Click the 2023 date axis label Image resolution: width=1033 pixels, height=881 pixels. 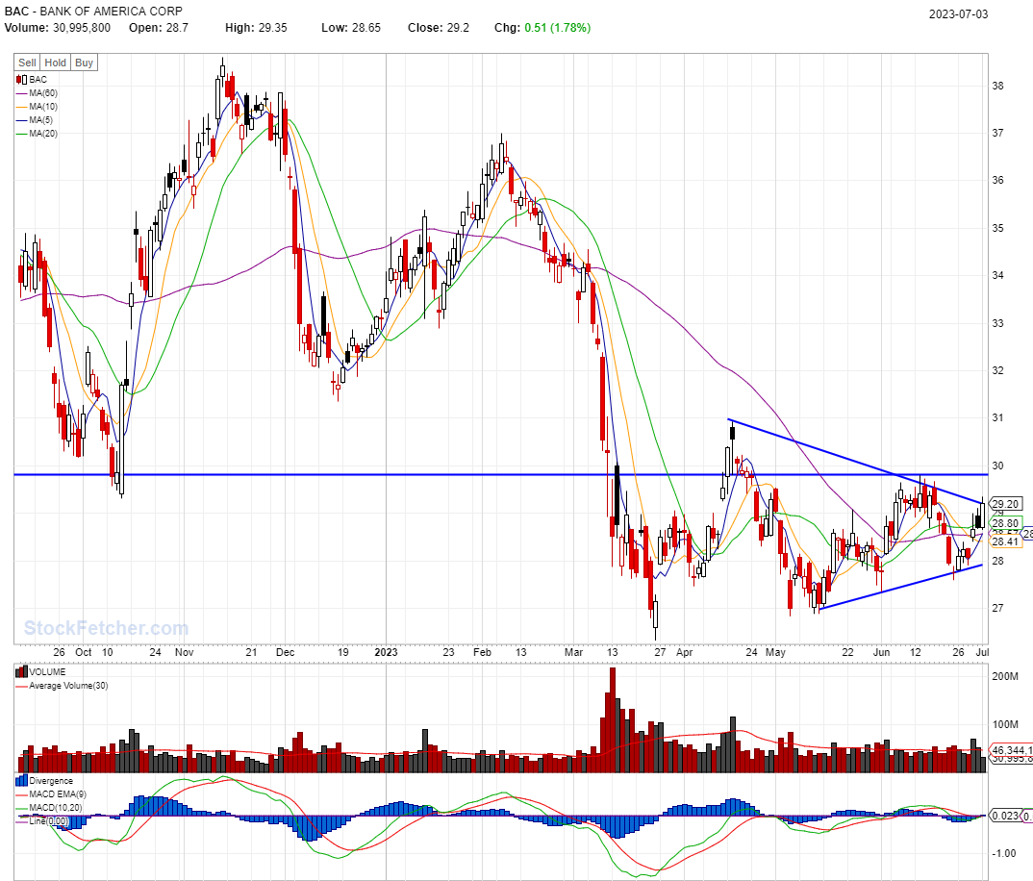[386, 652]
